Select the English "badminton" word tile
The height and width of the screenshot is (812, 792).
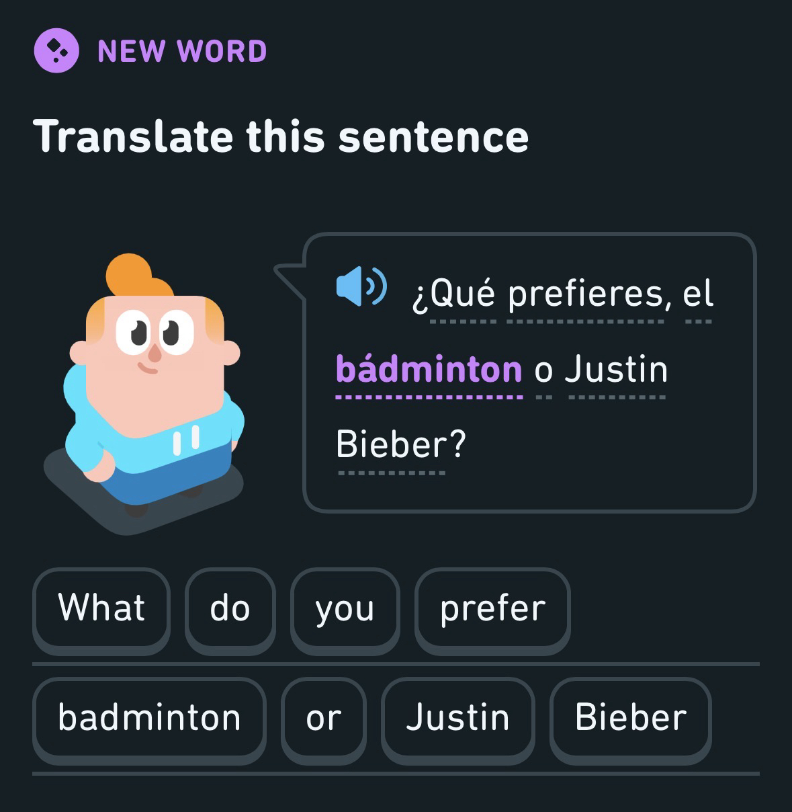pos(149,717)
